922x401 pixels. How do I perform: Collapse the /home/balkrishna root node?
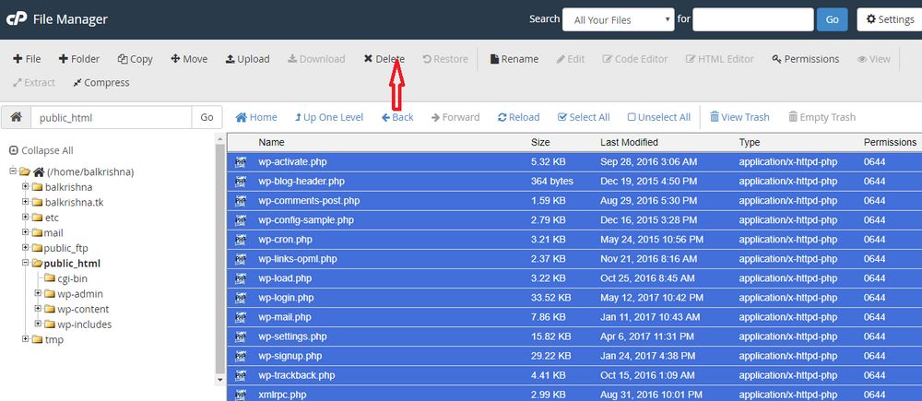[12, 171]
